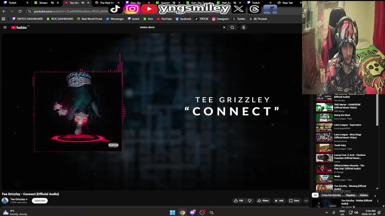Click the search magnifier icon
This screenshot has width=385, height=216.
coord(232,27)
